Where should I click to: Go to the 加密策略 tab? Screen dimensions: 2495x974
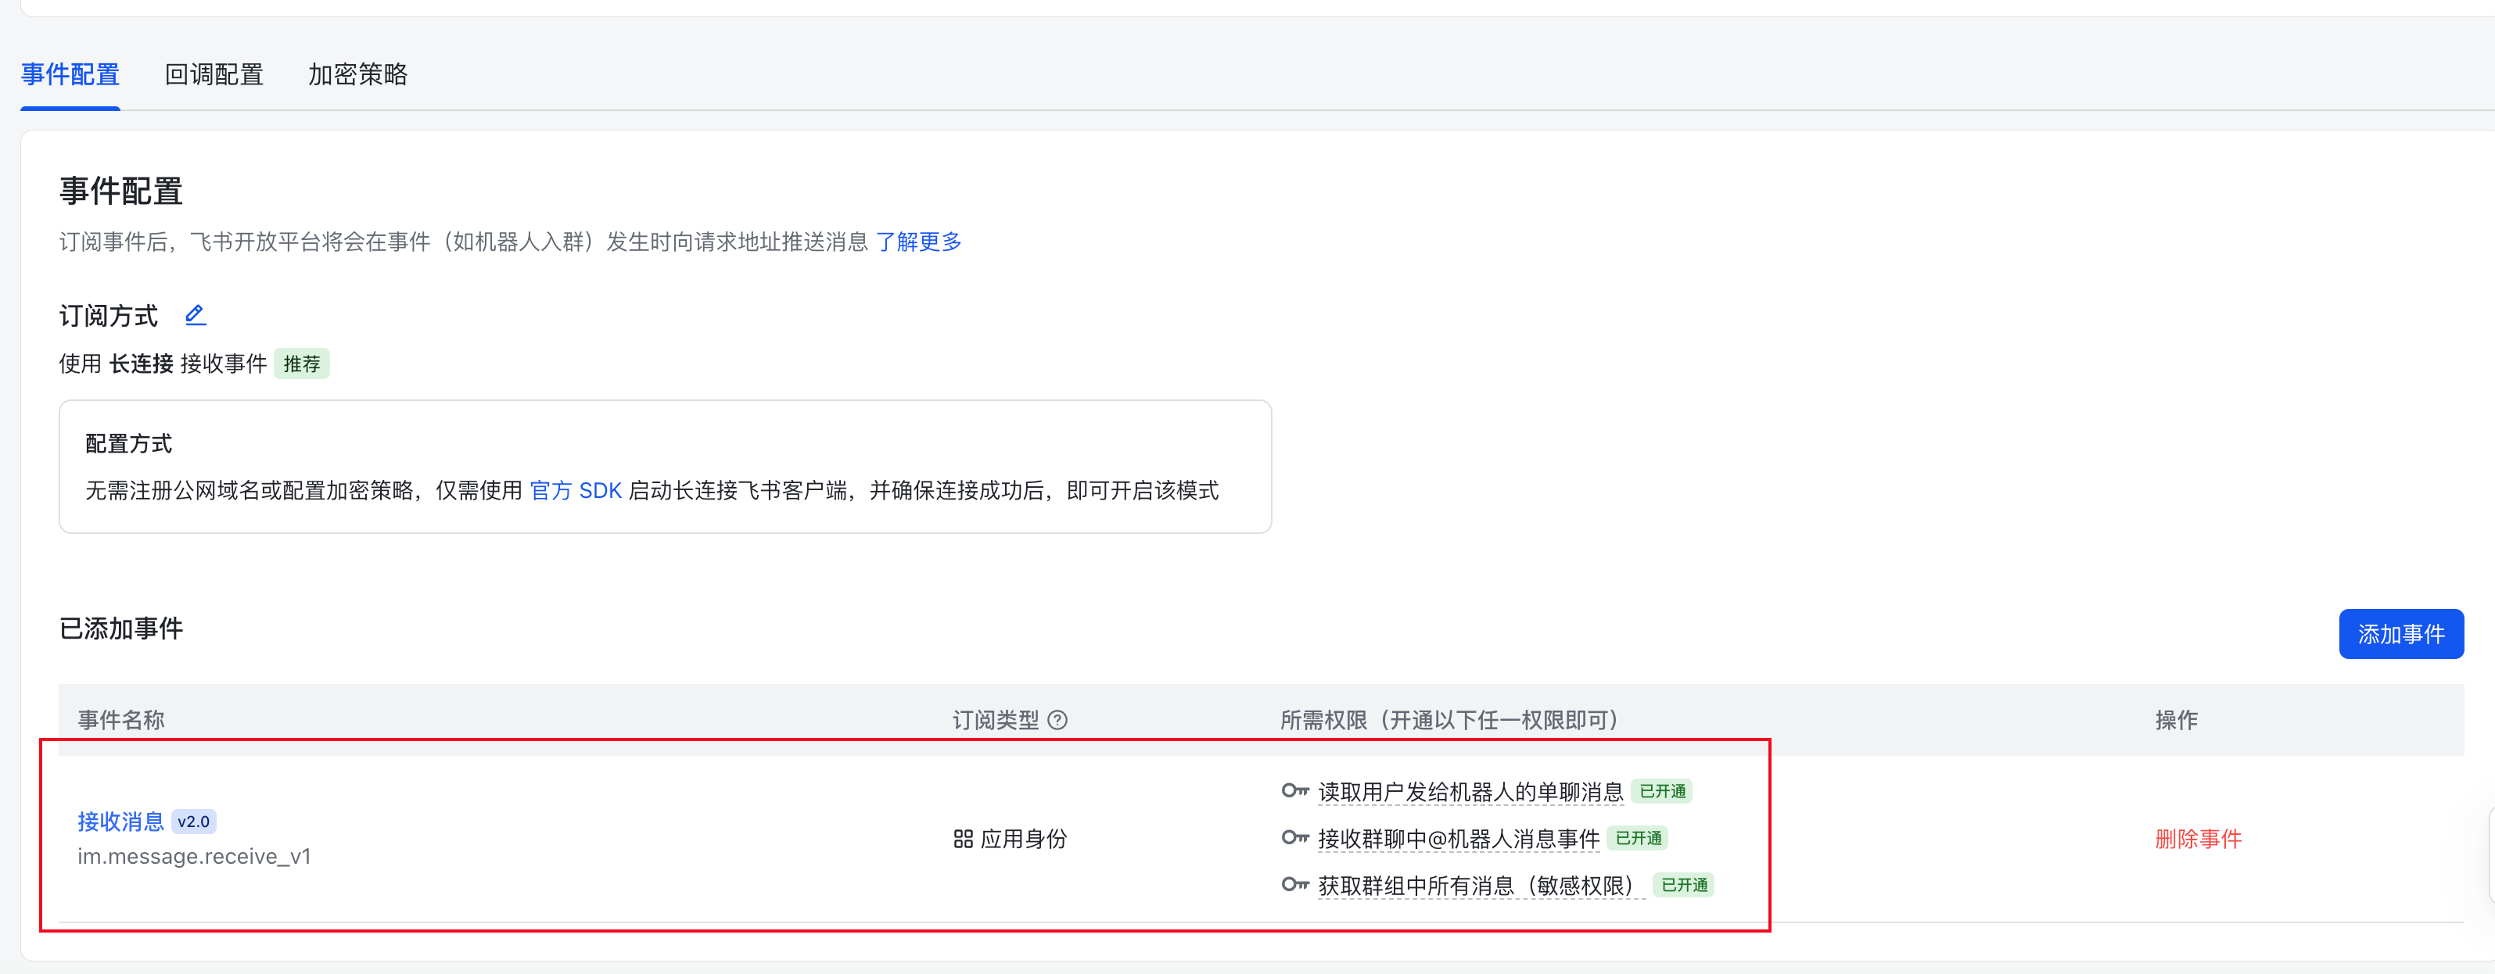pyautogui.click(x=357, y=74)
